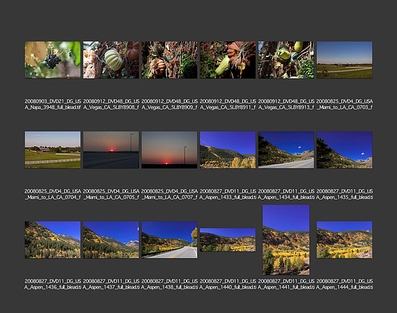Click file name containing Vegas_CA_SL8Y8913
Screen dimensions: 397x313
286,104
